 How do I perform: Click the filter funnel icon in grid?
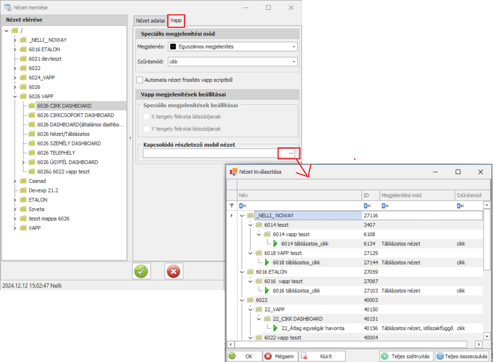coord(232,206)
